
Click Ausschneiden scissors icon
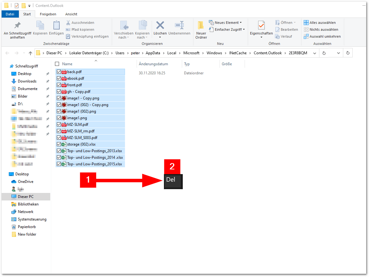tap(68, 23)
